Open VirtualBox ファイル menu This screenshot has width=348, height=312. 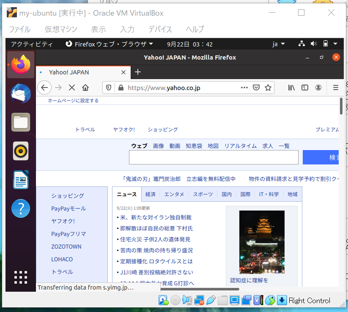[x=19, y=29]
